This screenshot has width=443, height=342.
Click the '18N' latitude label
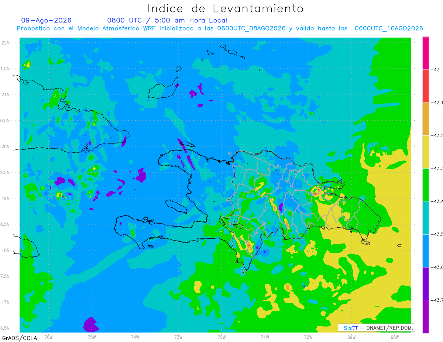pyautogui.click(x=6, y=250)
